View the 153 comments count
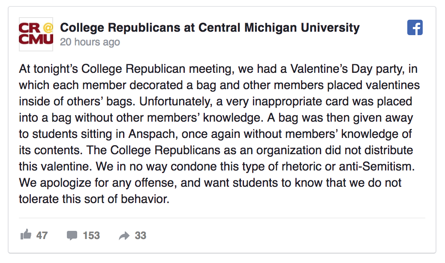This screenshot has height=263, width=445. tap(91, 236)
